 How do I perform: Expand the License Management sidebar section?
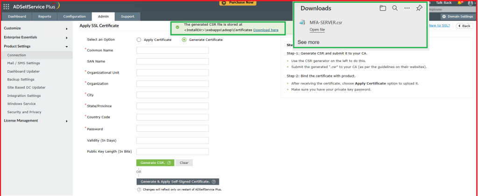[x=36, y=121]
